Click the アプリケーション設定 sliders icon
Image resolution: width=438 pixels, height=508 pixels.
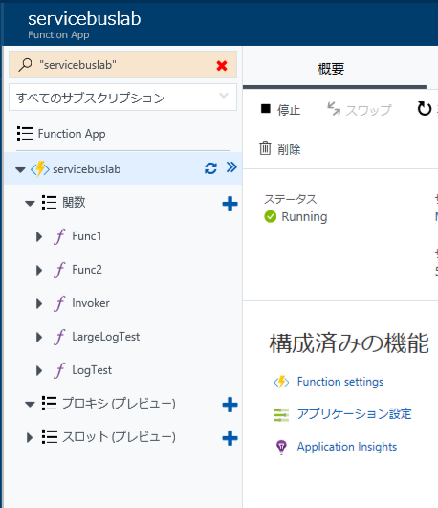tap(281, 415)
